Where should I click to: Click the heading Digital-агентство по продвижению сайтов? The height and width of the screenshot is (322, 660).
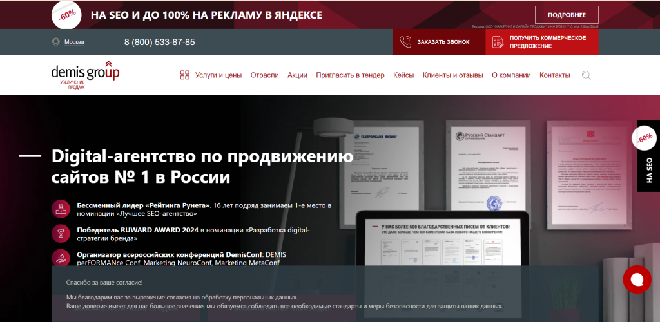click(x=202, y=167)
